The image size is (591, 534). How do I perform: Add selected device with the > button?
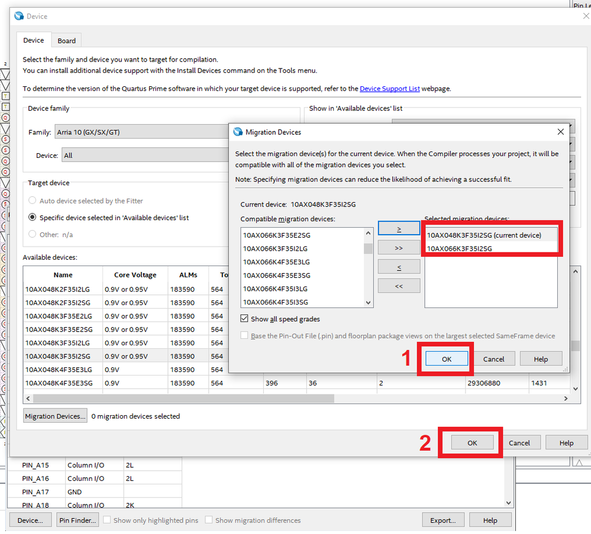coord(399,228)
